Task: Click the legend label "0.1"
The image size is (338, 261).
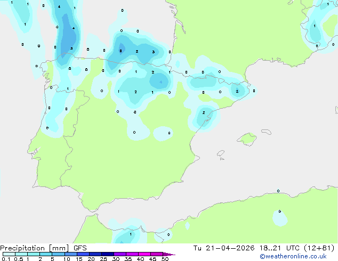Action: click(6, 259)
